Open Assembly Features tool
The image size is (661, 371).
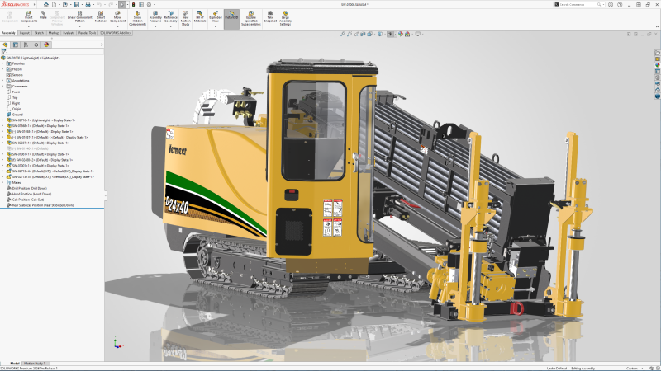[x=155, y=17]
